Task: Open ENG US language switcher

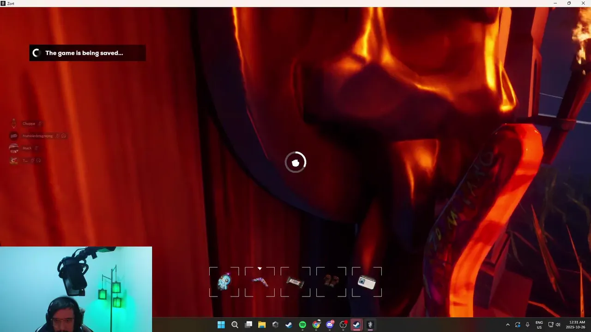Action: coord(539,325)
